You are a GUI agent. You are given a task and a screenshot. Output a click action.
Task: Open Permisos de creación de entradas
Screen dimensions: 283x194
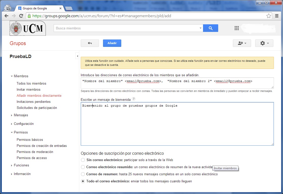point(42,146)
